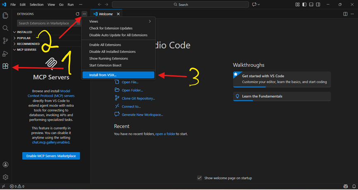Open the Search view icon

point(5,28)
